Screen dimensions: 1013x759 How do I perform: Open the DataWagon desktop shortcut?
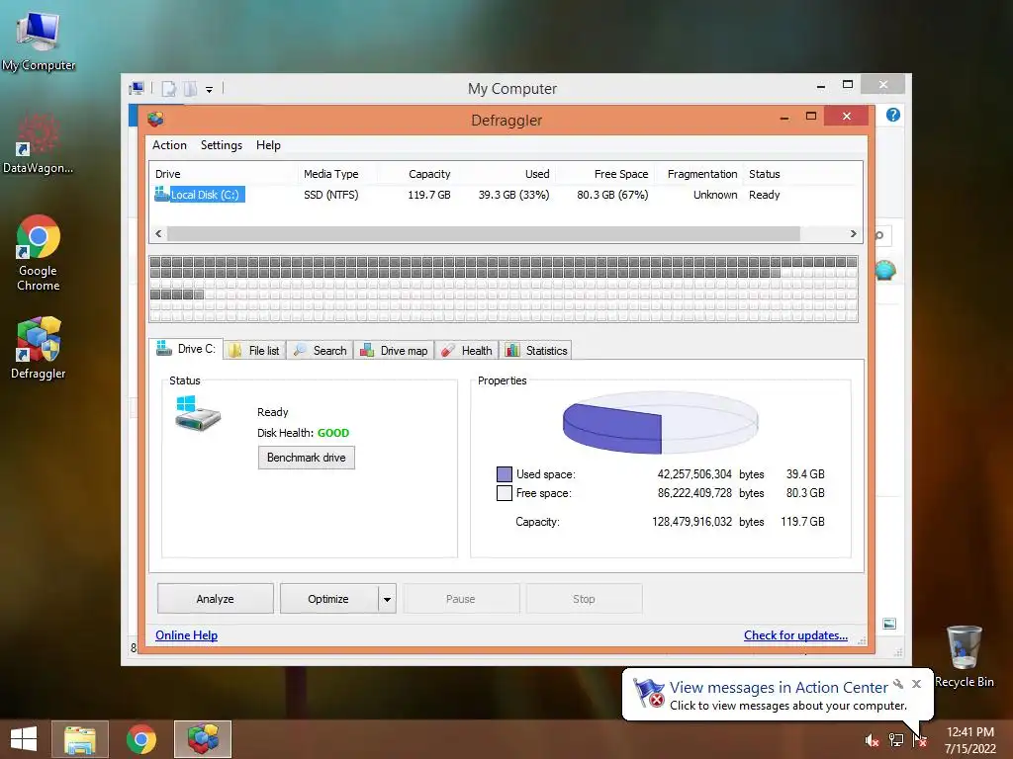pos(39,143)
